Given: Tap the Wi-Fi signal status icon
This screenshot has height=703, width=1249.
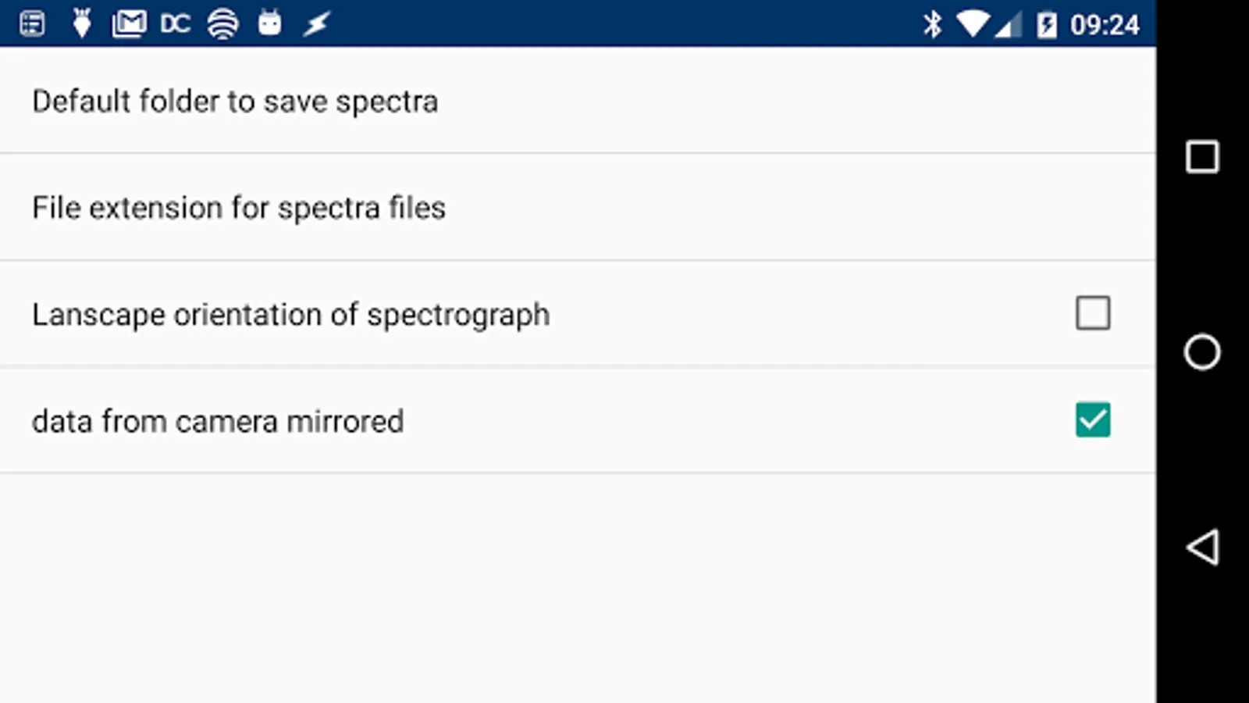Looking at the screenshot, I should pyautogui.click(x=972, y=24).
